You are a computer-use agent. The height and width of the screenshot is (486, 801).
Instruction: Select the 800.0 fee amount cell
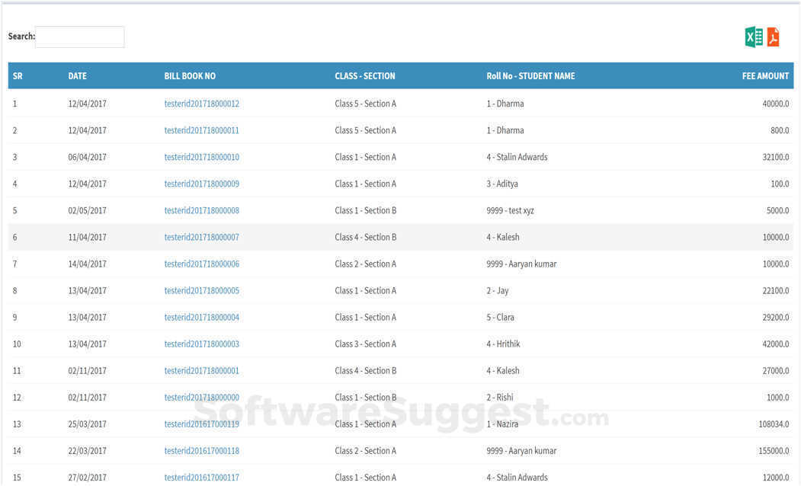[780, 130]
